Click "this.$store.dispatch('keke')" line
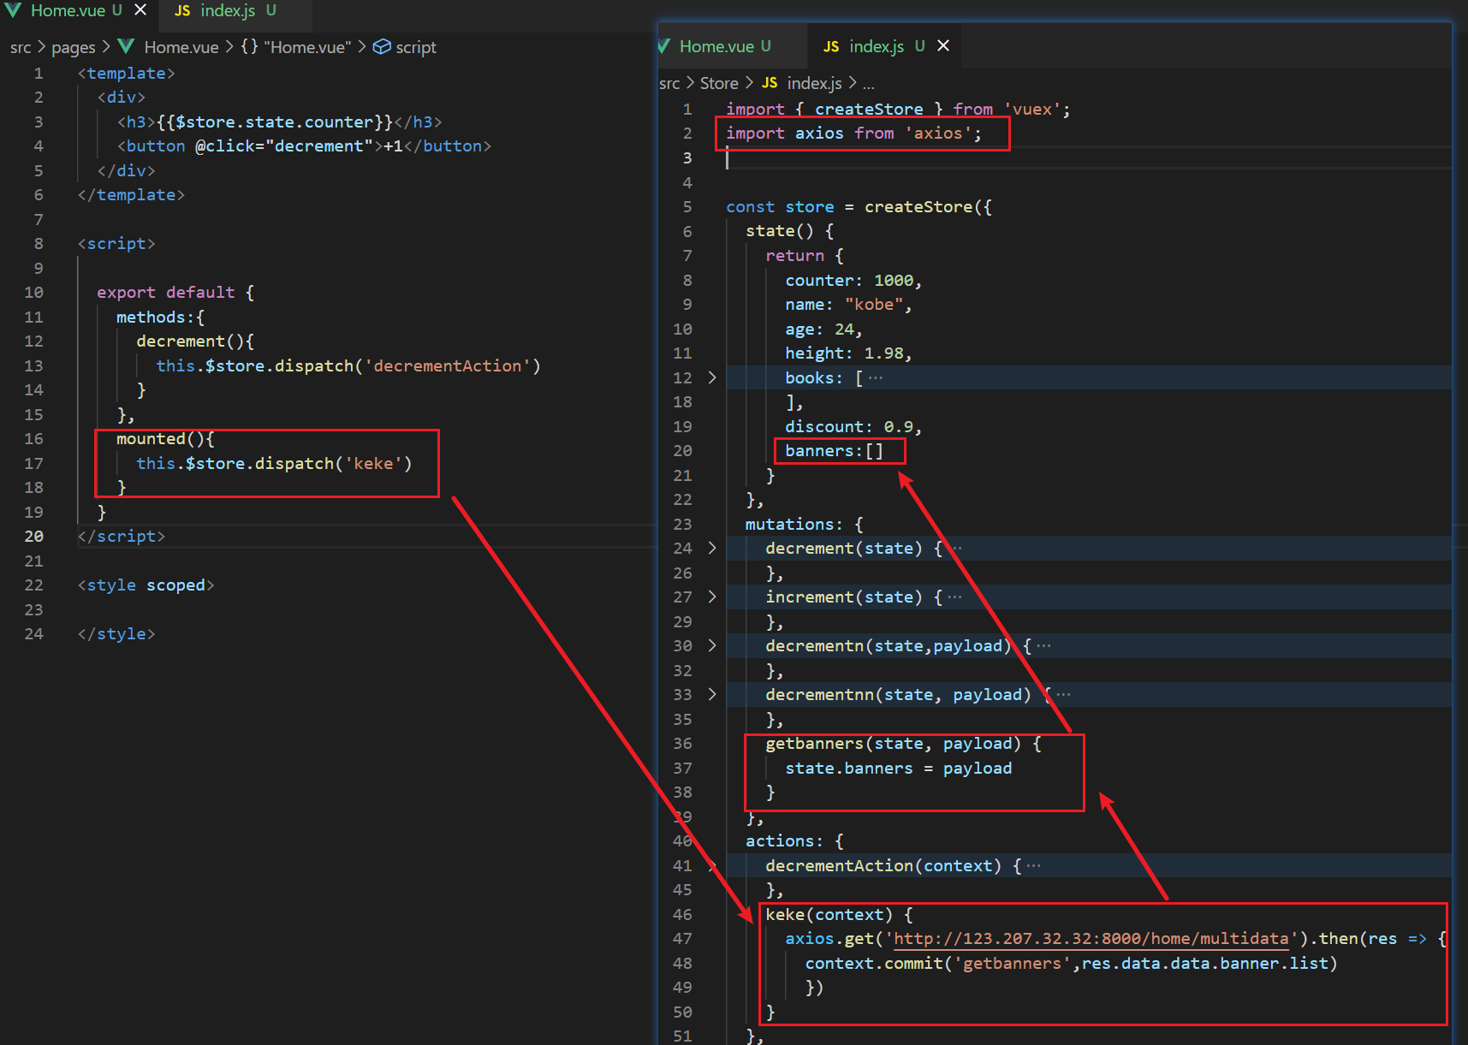The height and width of the screenshot is (1045, 1468). pos(274,463)
